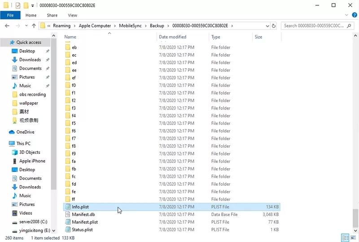Expand breadcrumb chevron after Apple Computer
359x242 pixels.
(x=115, y=26)
